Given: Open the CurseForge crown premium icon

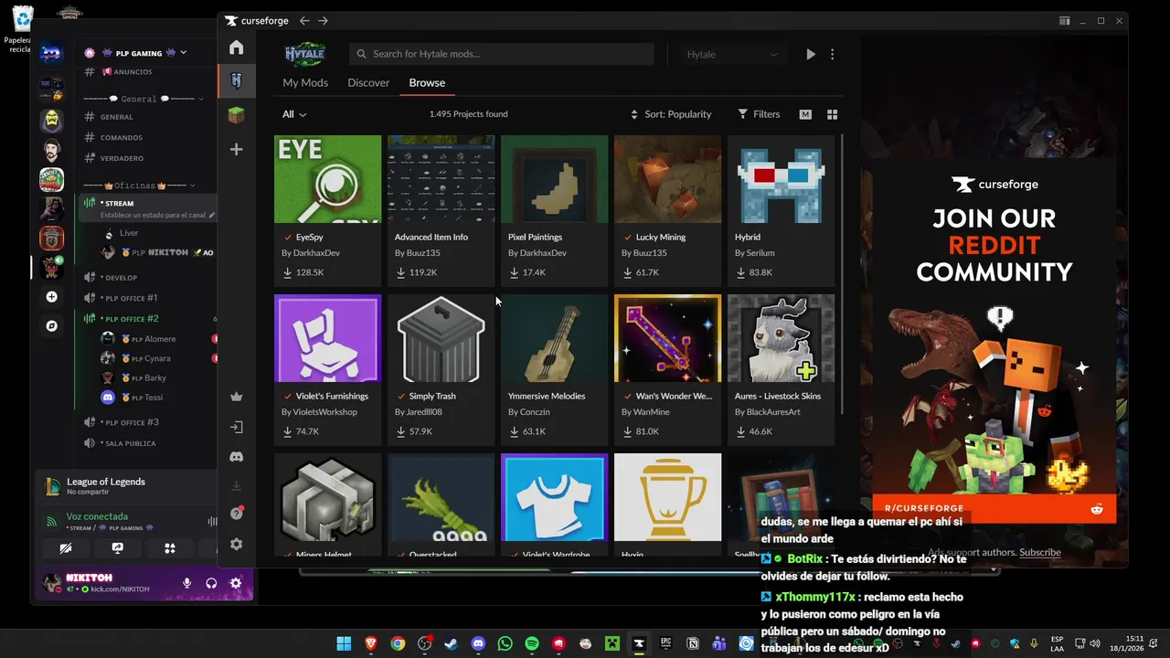Looking at the screenshot, I should (x=237, y=397).
